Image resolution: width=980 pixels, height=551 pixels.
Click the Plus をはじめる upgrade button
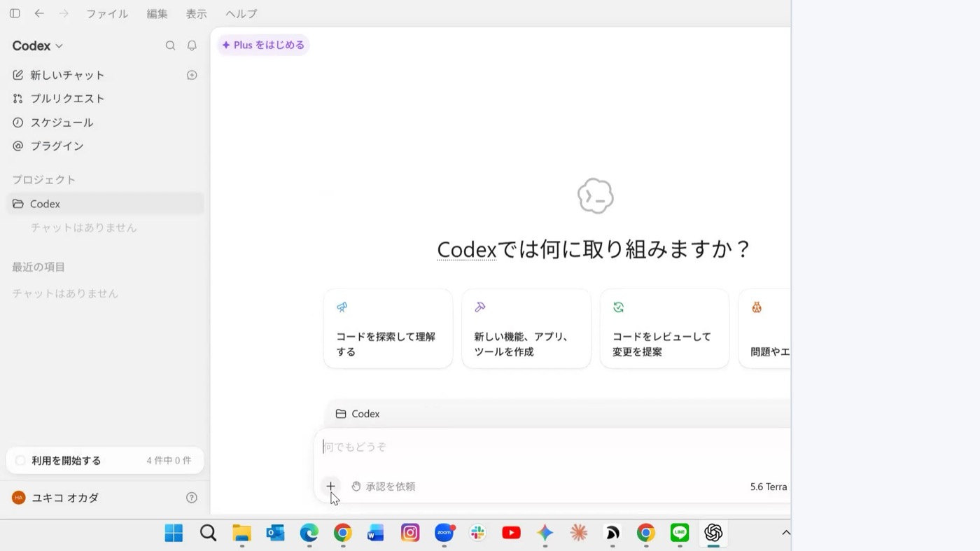(263, 45)
